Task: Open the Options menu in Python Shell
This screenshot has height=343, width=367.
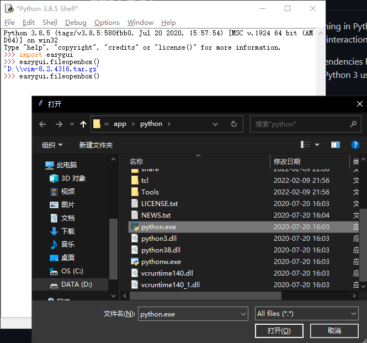Action: [107, 23]
